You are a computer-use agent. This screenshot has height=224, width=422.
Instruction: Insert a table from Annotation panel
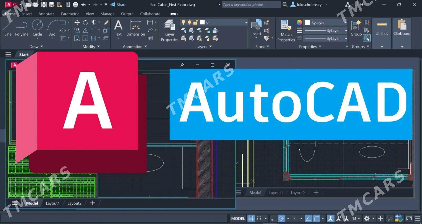(150, 38)
